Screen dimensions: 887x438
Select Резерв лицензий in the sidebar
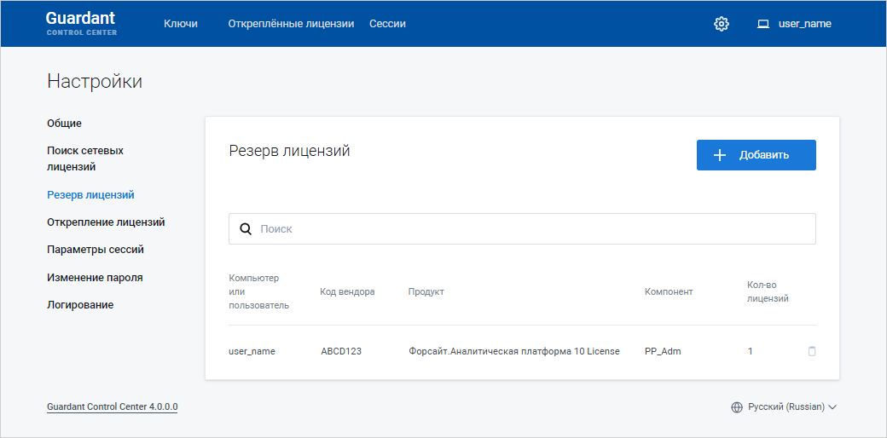click(x=90, y=195)
